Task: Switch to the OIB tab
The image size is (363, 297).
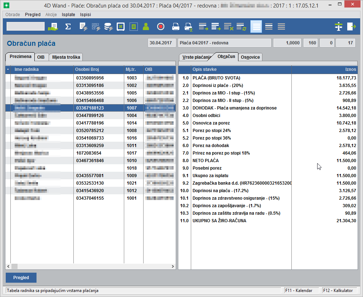Action: [41, 57]
